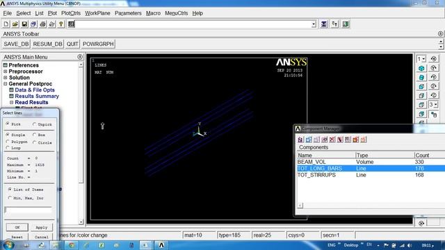Screen dimensions: 445x250
Task: Click the rotate about X icon beside isometric view
Action: coord(434,68)
